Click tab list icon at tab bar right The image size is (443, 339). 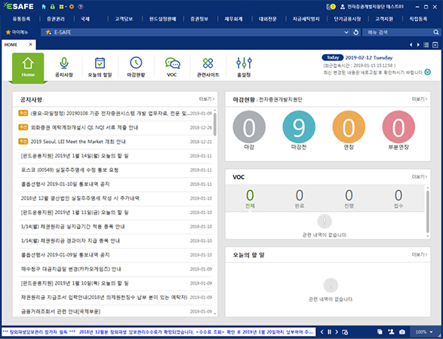tap(426, 45)
